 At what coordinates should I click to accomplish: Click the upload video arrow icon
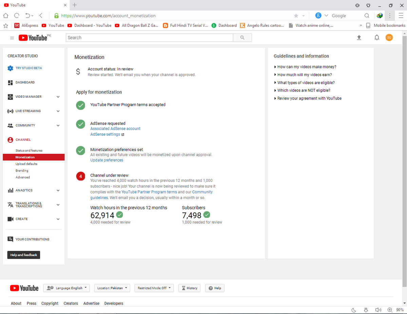[x=359, y=38]
